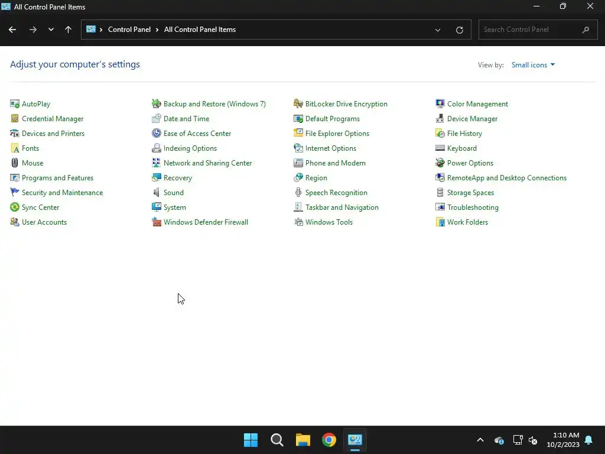The image size is (605, 454).
Task: Open the Recovery link
Action: click(177, 178)
